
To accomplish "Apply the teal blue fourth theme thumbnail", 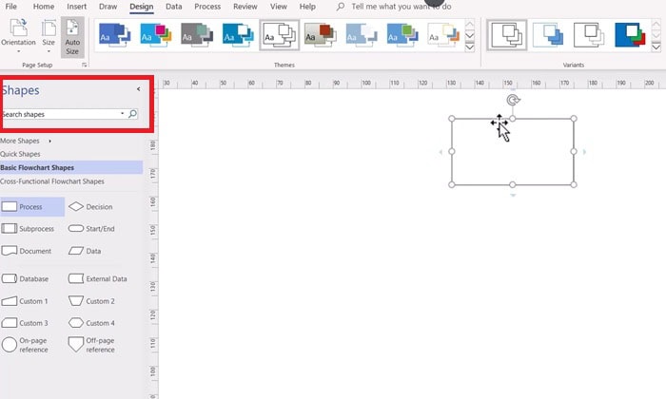I will coord(238,35).
